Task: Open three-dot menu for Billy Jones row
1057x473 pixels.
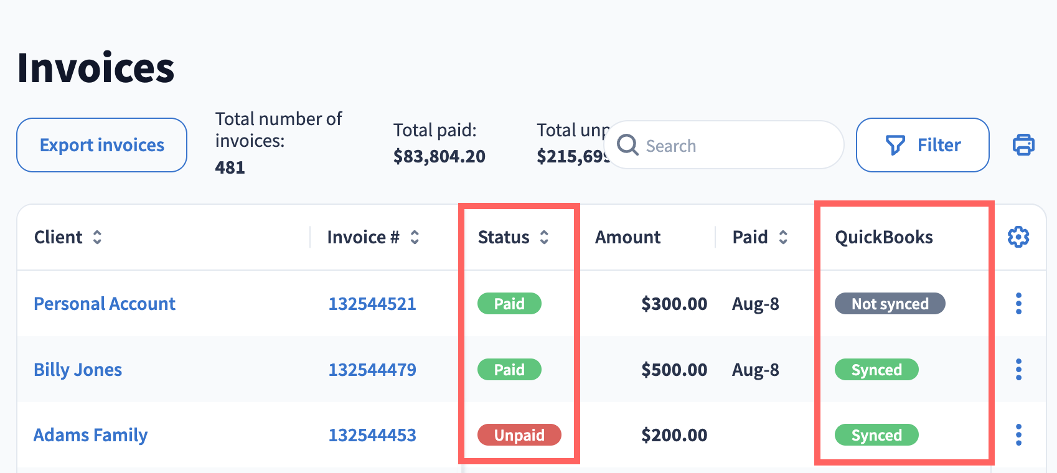Action: [1018, 370]
